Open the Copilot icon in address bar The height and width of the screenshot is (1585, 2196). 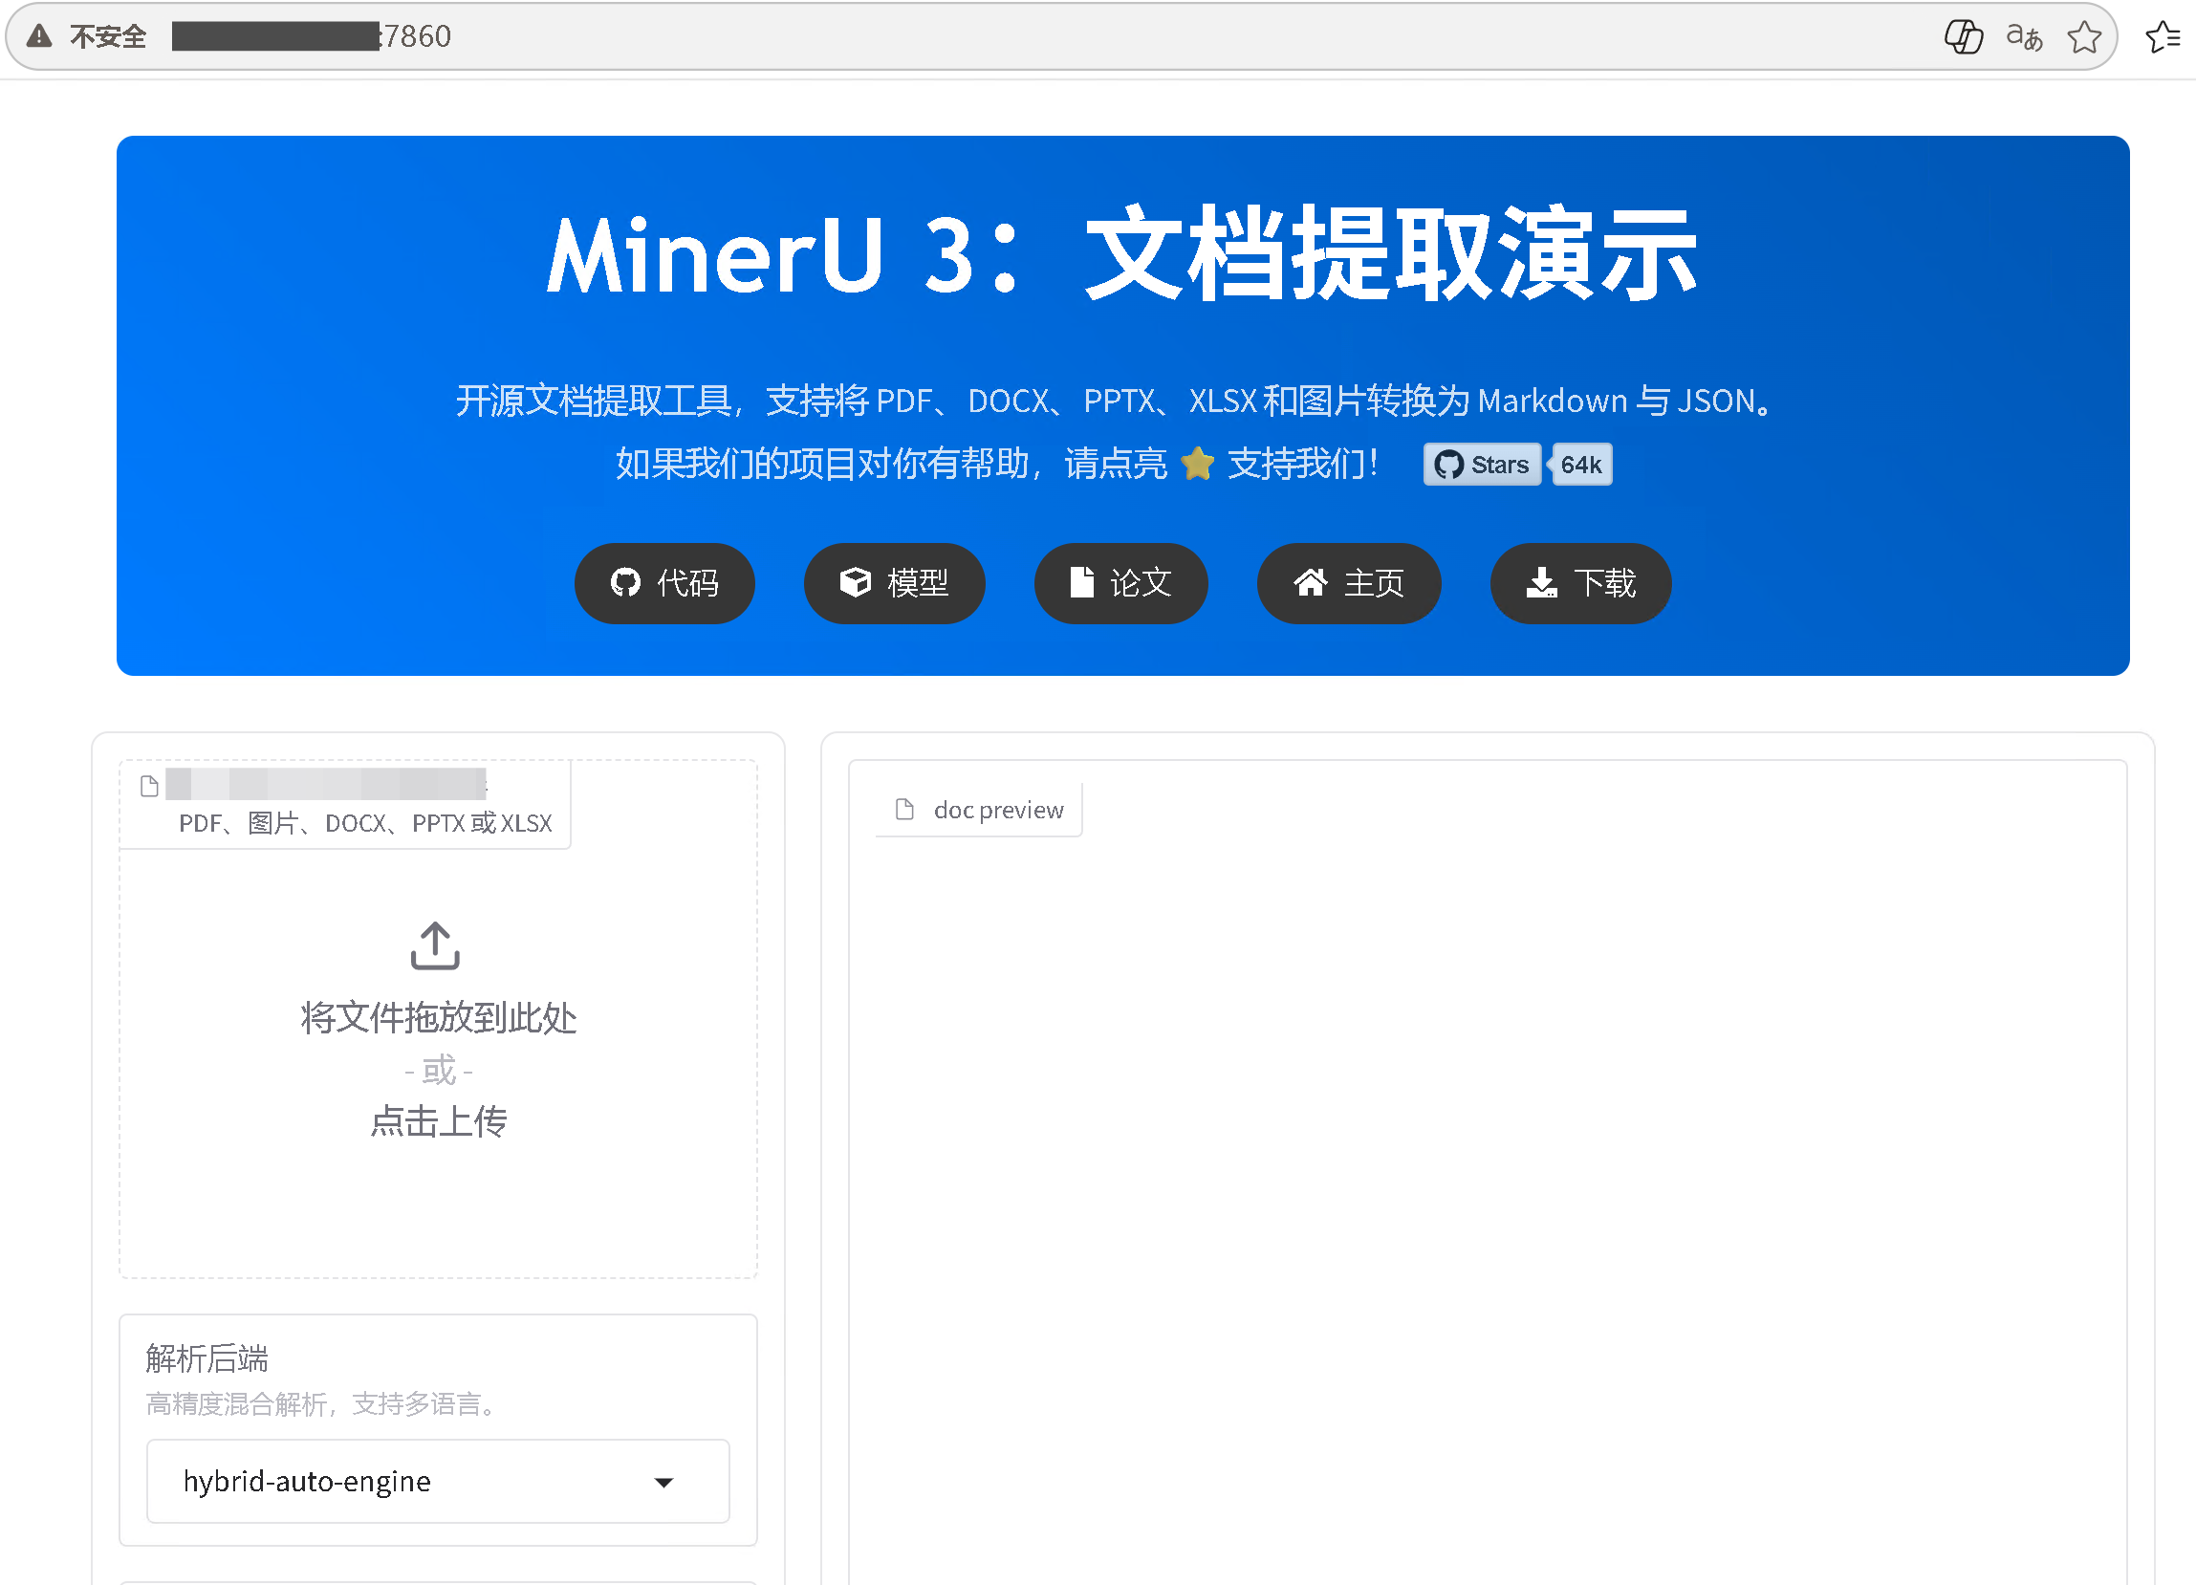coord(1963,36)
